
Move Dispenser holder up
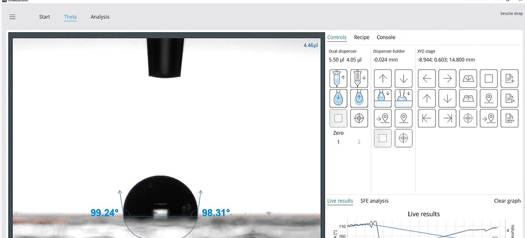click(382, 78)
